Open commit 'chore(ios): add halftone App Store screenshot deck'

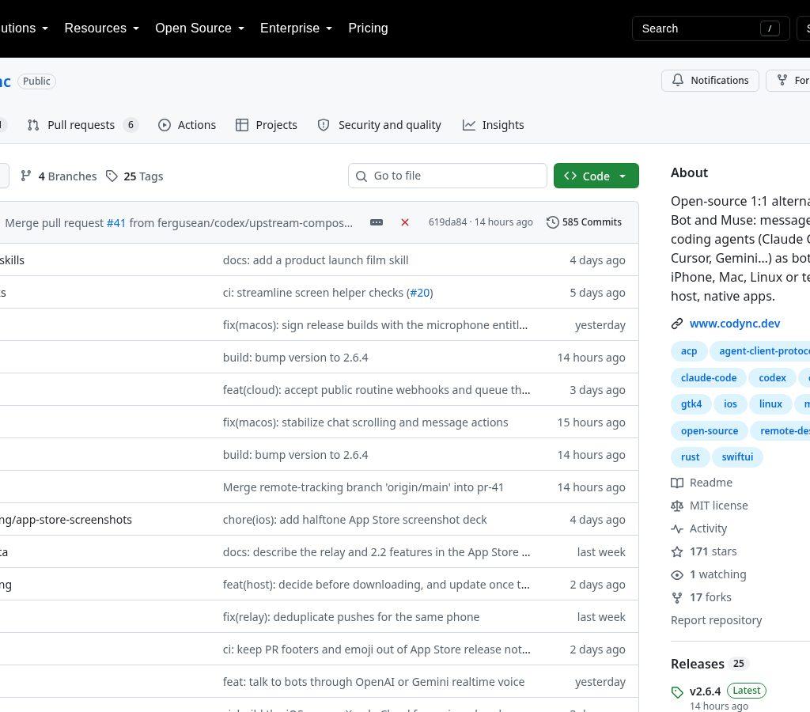[355, 520]
